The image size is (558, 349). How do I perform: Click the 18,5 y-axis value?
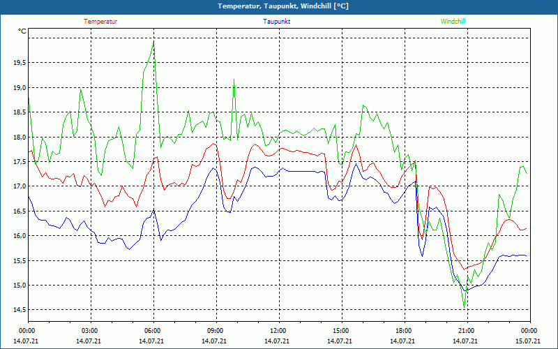[20, 112]
